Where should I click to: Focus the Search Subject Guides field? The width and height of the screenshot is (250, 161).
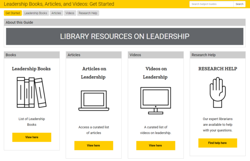point(211,4)
